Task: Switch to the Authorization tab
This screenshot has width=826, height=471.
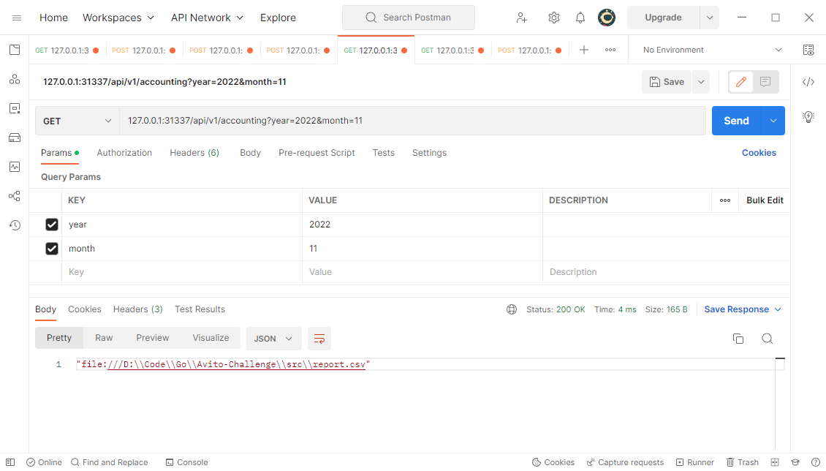Action: [124, 152]
